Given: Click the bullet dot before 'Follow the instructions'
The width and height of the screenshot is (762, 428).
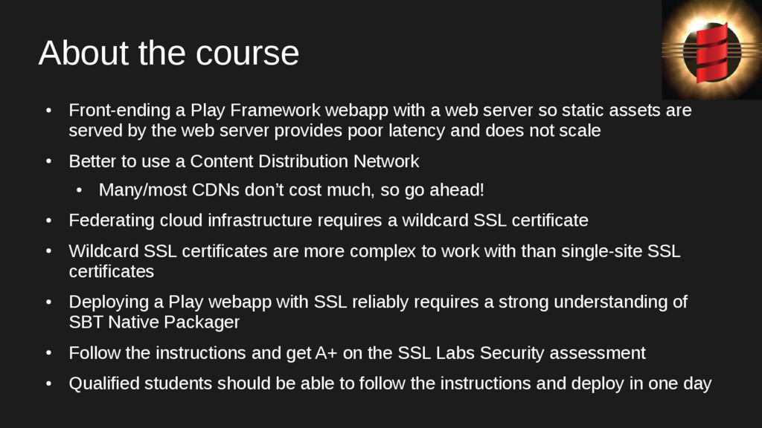Looking at the screenshot, I should [48, 353].
